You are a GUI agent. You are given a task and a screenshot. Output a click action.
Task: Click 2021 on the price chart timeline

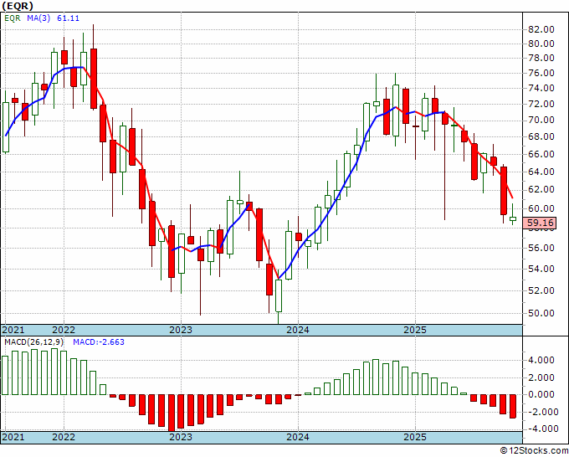tap(13, 330)
